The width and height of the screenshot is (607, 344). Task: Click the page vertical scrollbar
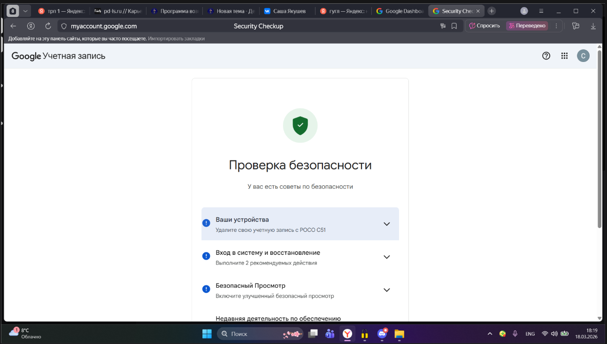(599, 141)
